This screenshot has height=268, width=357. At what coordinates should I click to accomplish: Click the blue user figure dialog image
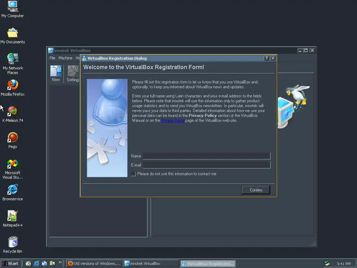[107, 128]
